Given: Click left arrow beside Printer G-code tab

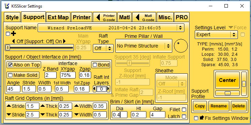Looking at the screenshot, I should (x=98, y=17).
